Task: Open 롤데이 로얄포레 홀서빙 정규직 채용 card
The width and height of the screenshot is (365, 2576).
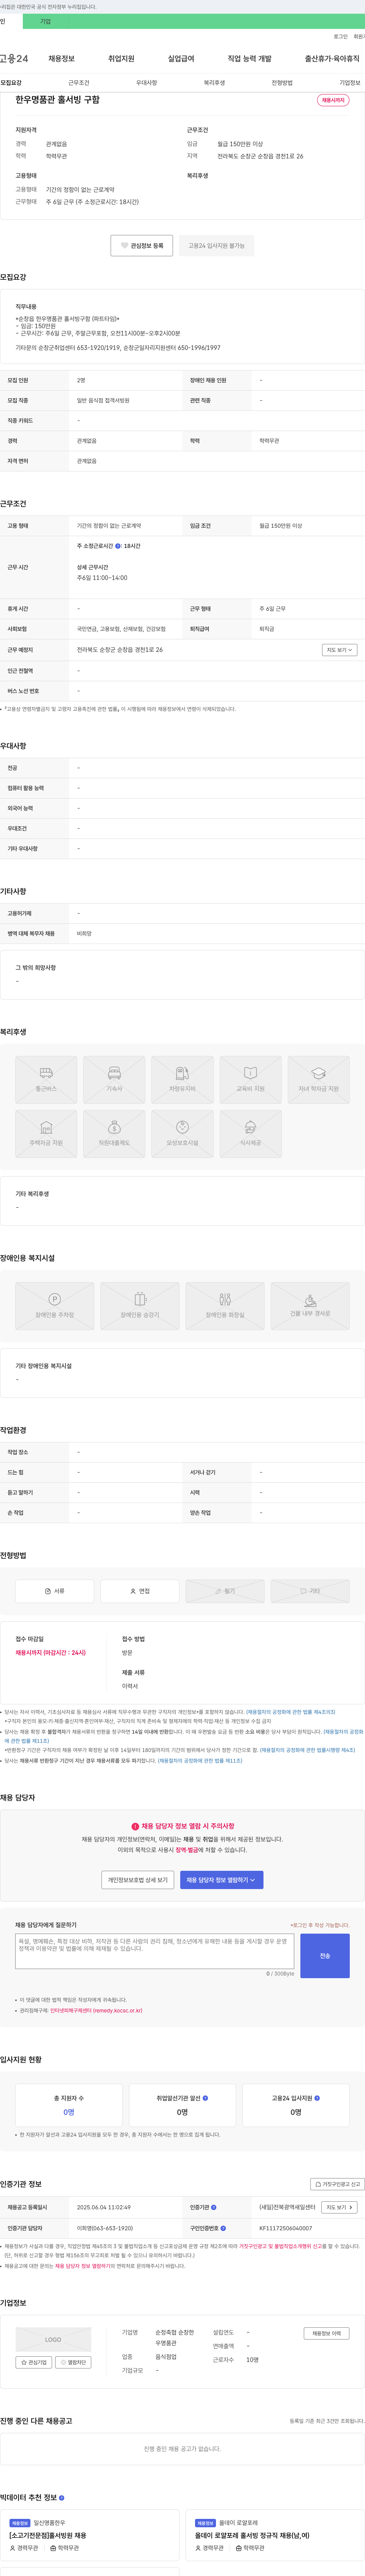Action: click(275, 2534)
